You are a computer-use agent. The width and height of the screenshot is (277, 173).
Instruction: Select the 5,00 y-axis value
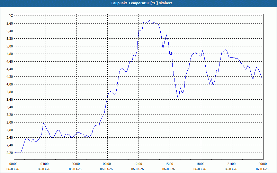click(10, 46)
